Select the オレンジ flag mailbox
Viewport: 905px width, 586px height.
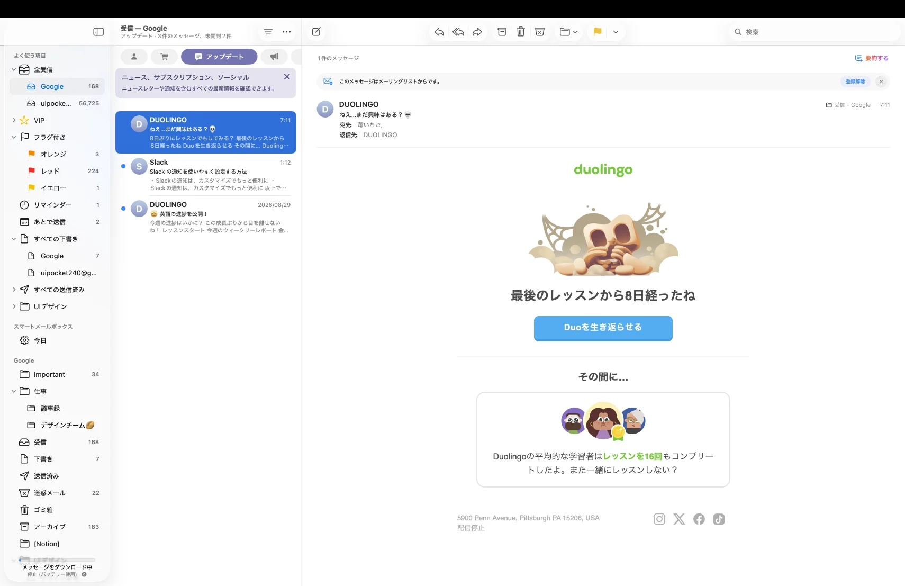(57, 154)
